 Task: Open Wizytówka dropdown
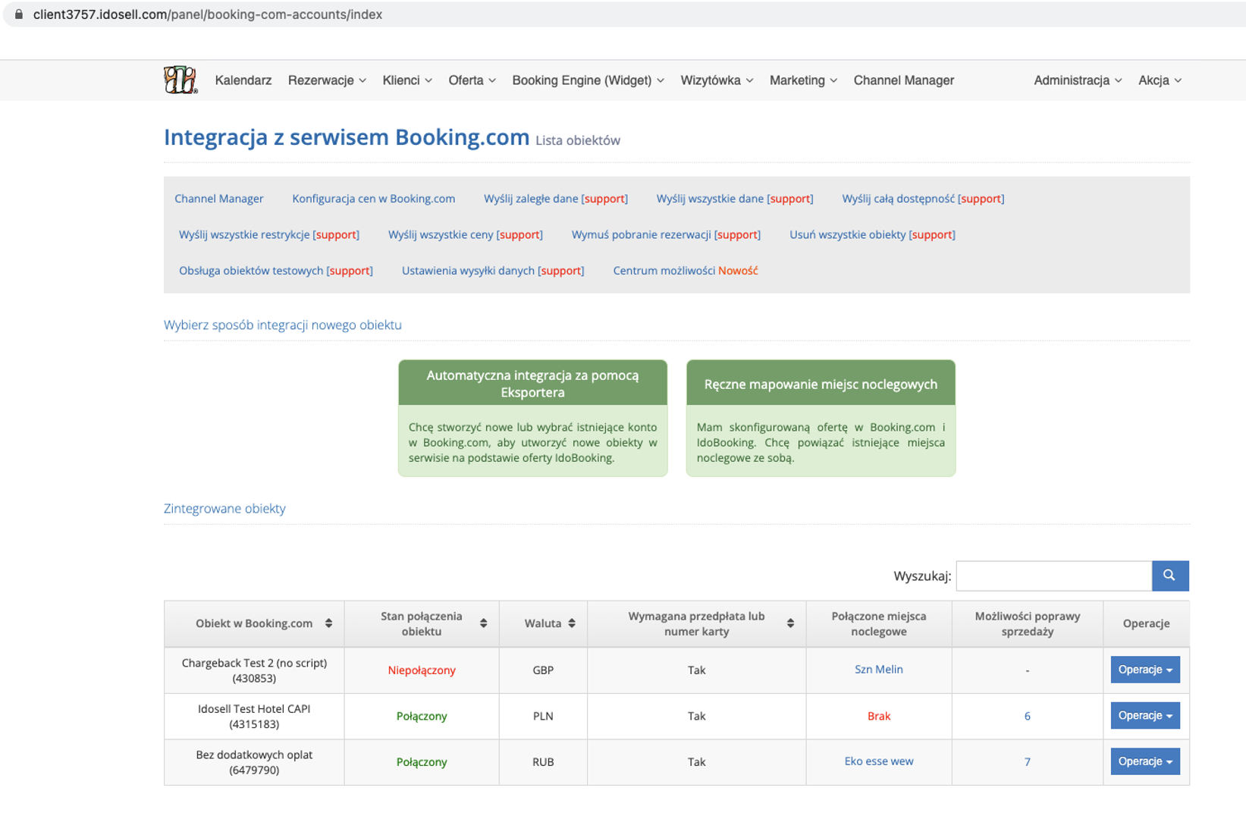717,80
